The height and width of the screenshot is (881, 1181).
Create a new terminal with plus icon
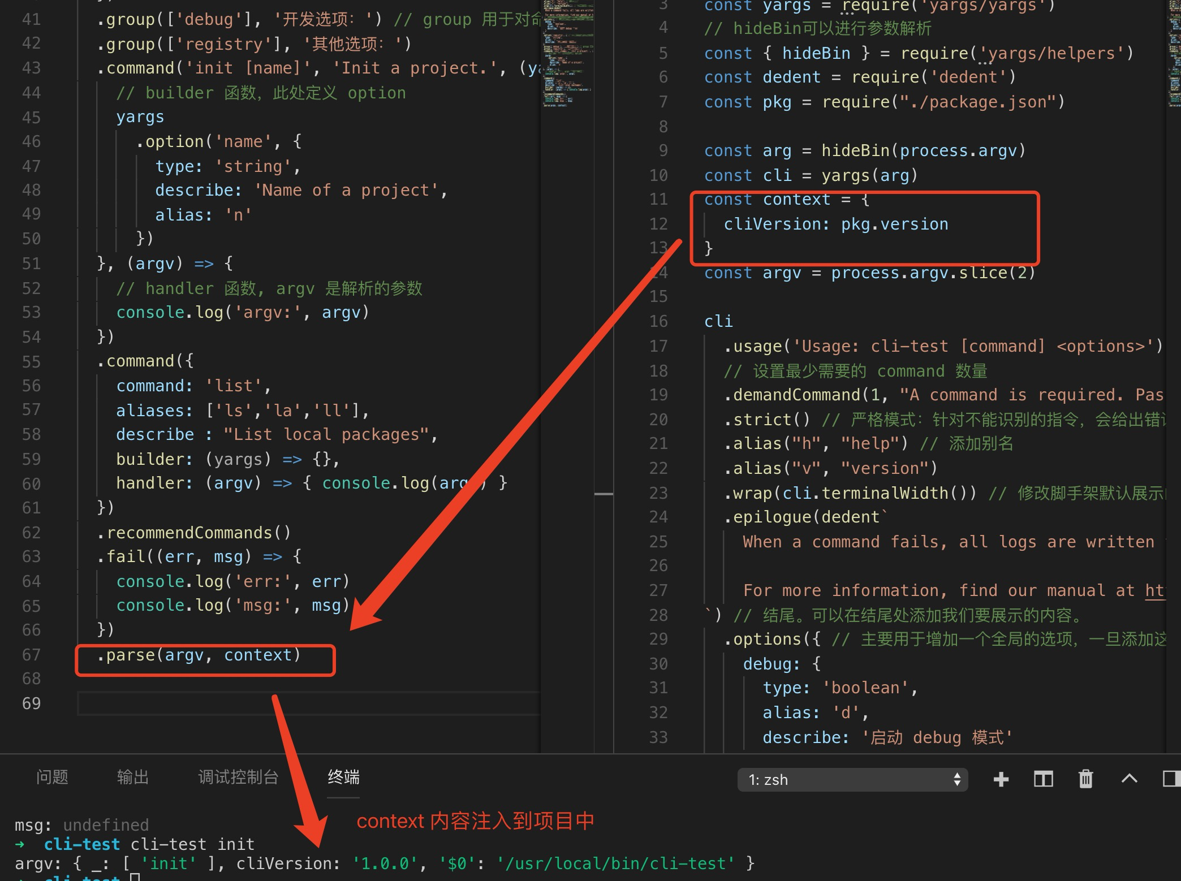pyautogui.click(x=1001, y=779)
